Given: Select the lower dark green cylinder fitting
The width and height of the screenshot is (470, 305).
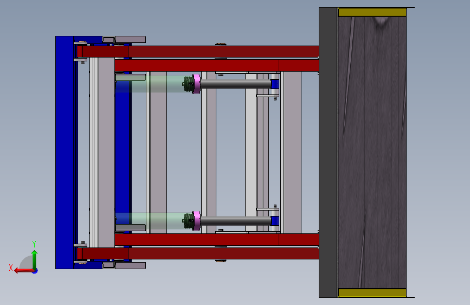Looking at the screenshot, I should (x=189, y=221).
